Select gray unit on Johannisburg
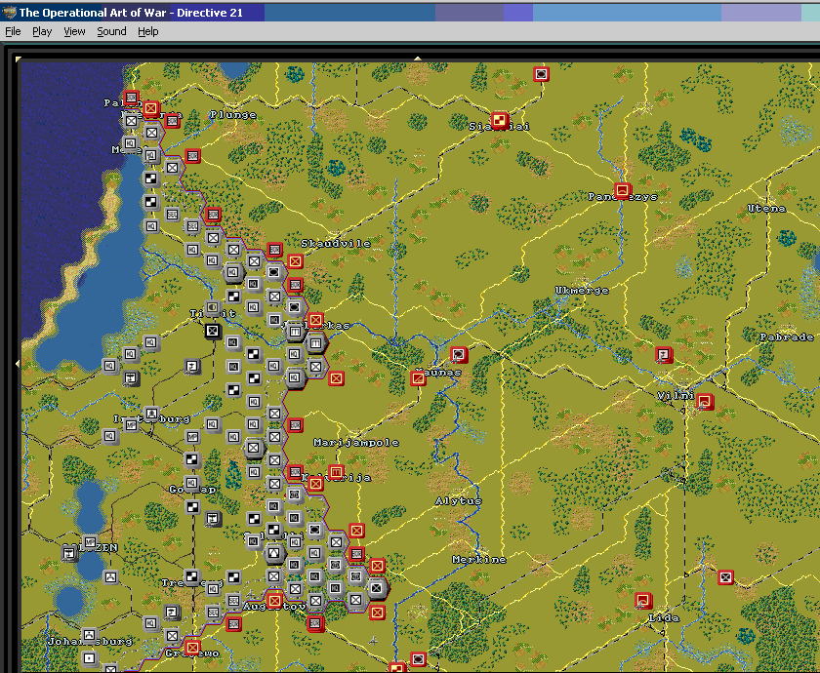This screenshot has width=820, height=673. click(x=90, y=635)
